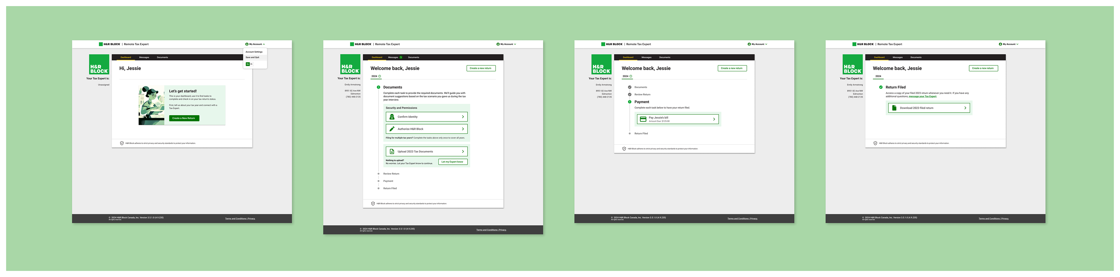The width and height of the screenshot is (1120, 277).
Task: Click the large H&R Block logo on Hi Jessie screen
Action: [99, 65]
